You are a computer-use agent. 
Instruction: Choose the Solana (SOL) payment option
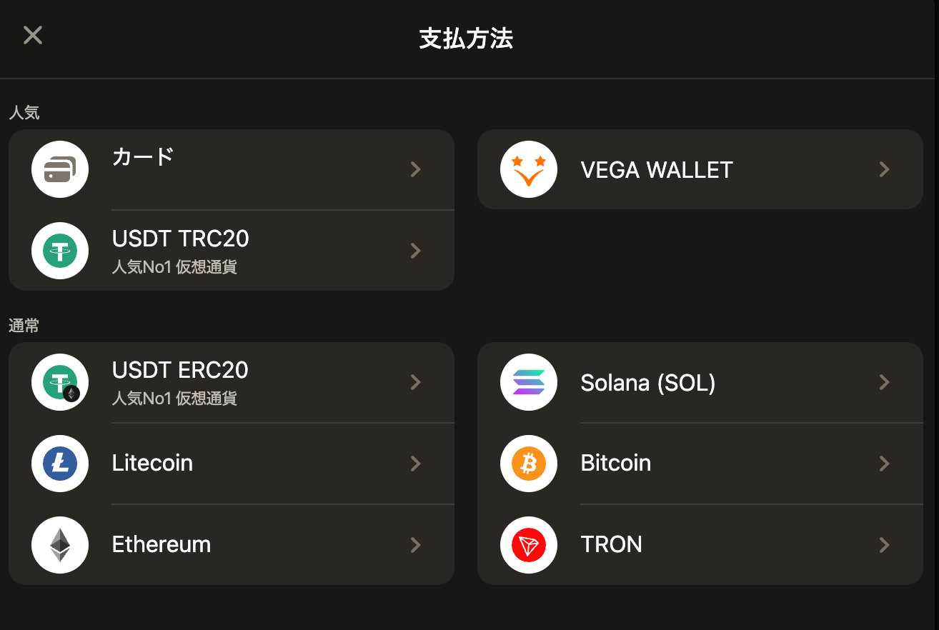[700, 383]
